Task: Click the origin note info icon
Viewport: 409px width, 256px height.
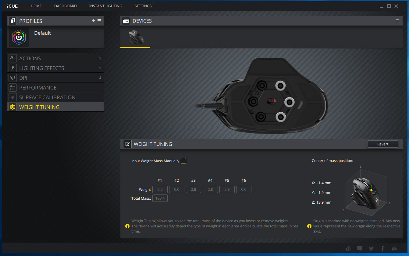Action: click(x=309, y=226)
